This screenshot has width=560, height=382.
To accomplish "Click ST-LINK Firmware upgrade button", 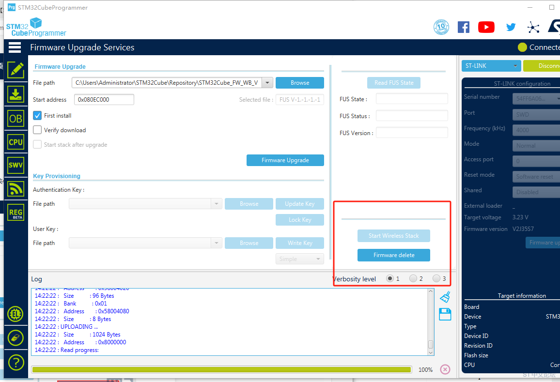I will click(543, 243).
